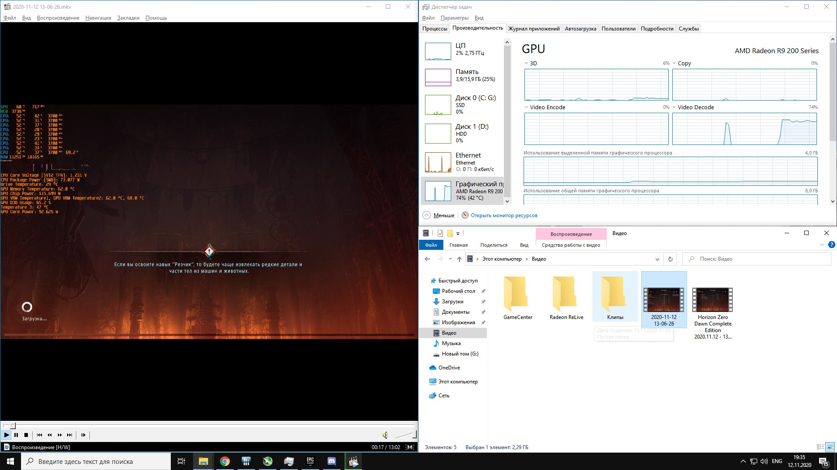Fast-forward the video with the double-right arrows

pos(60,435)
